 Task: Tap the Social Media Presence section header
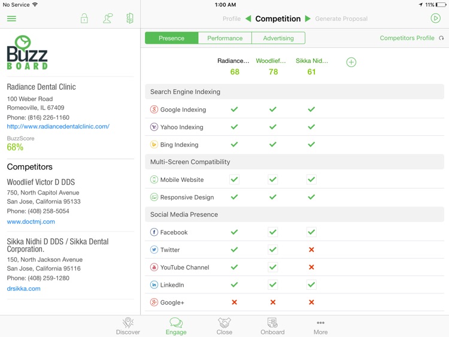pos(295,214)
